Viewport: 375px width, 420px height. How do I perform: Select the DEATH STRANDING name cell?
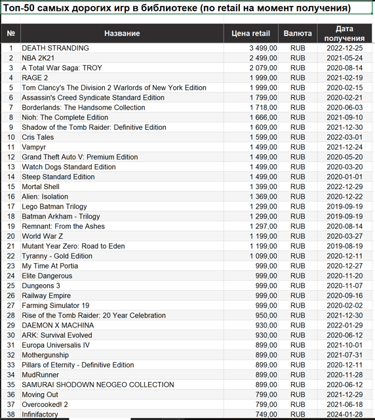(x=122, y=48)
